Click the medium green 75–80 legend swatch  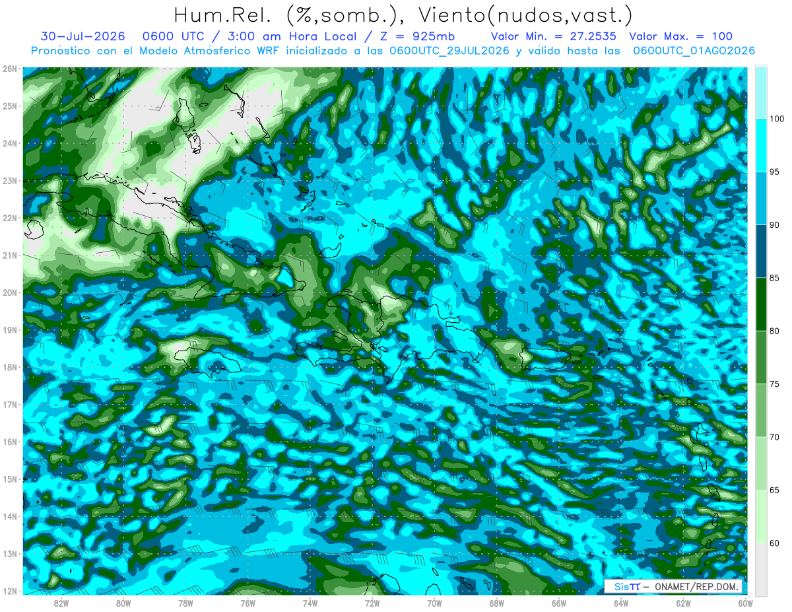761,357
